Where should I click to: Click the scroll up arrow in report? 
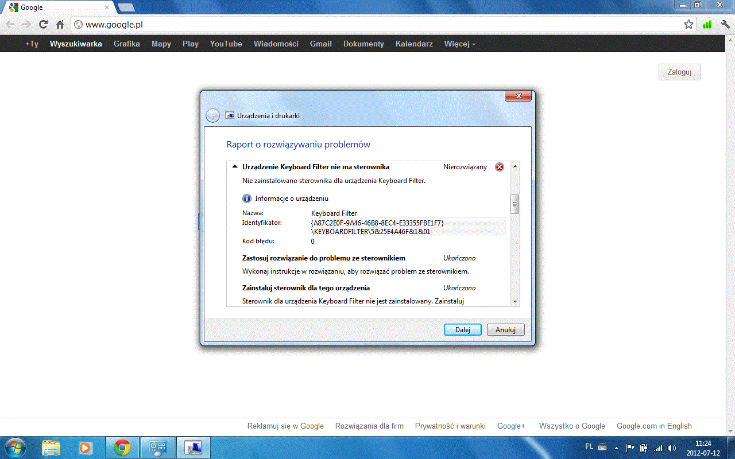pos(515,166)
